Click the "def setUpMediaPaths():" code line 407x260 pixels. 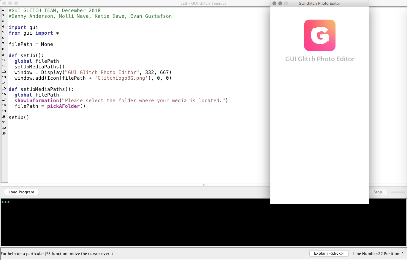41,89
